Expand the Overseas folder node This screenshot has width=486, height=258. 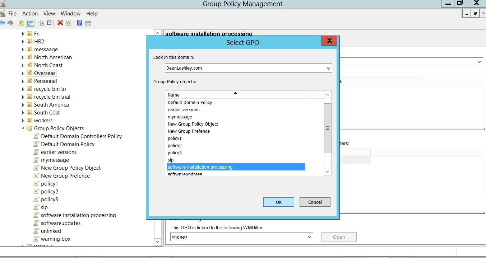click(23, 73)
